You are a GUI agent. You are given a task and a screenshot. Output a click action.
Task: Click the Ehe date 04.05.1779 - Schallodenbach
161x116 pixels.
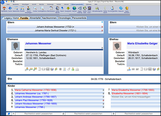106,79
